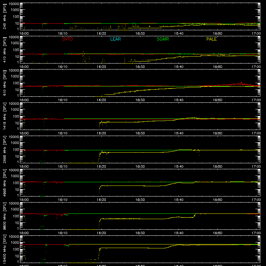Click the red SVTO station legend label

pos(67,39)
